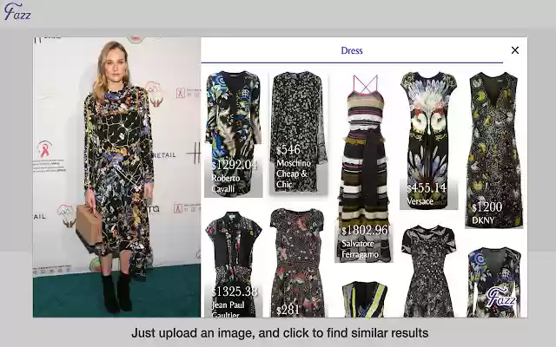The image size is (556, 347).
Task: Click the Fazz logo in the header
Action: click(17, 11)
